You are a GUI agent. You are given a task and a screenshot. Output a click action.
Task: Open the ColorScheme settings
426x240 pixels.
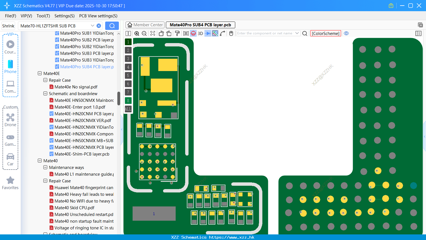(326, 33)
